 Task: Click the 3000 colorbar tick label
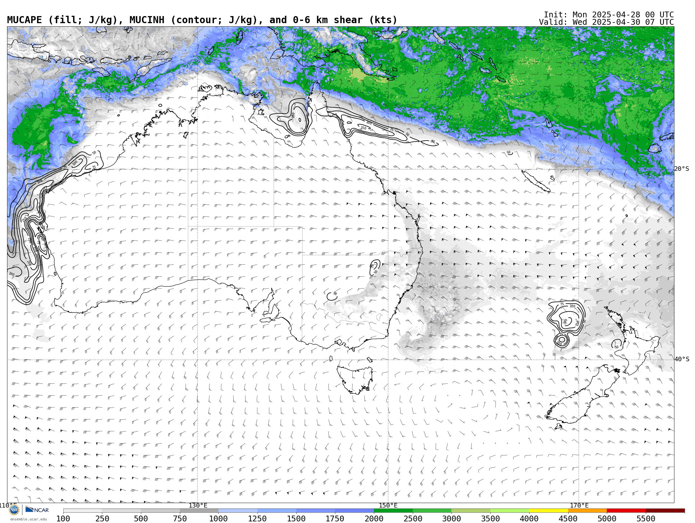(451, 518)
